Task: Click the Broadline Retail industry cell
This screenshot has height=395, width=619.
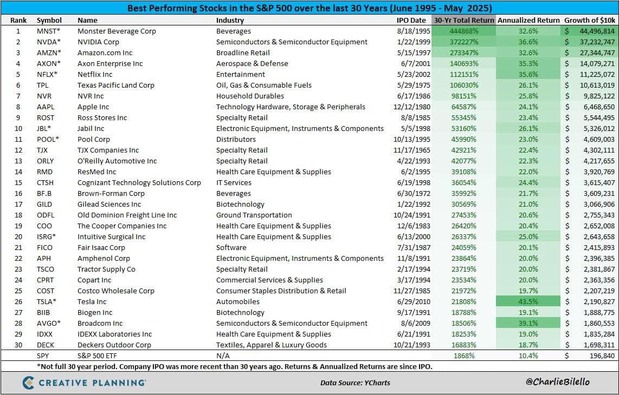Action: (x=243, y=53)
